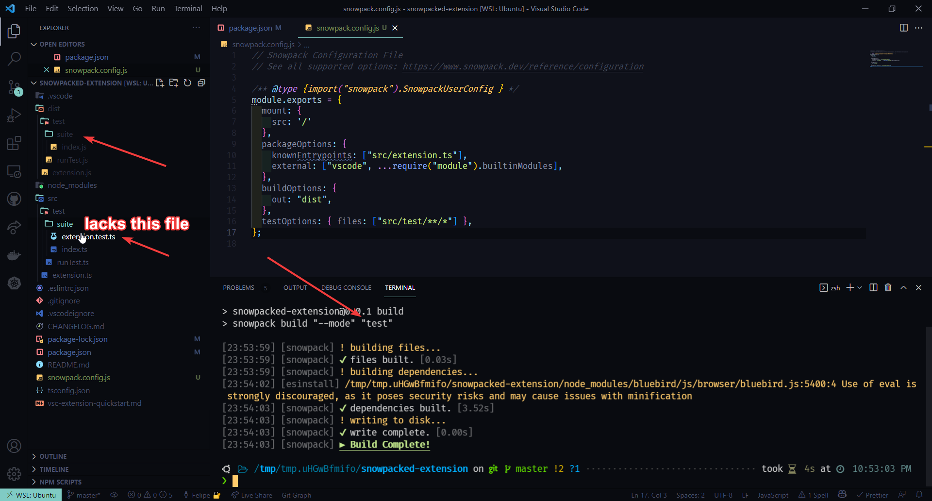The image size is (932, 501).
Task: Click the WSL: Ubuntu remote indicator
Action: click(31, 495)
